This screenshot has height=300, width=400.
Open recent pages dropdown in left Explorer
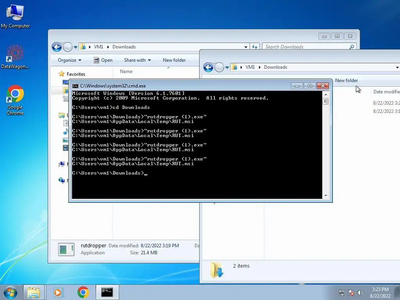tap(75, 47)
